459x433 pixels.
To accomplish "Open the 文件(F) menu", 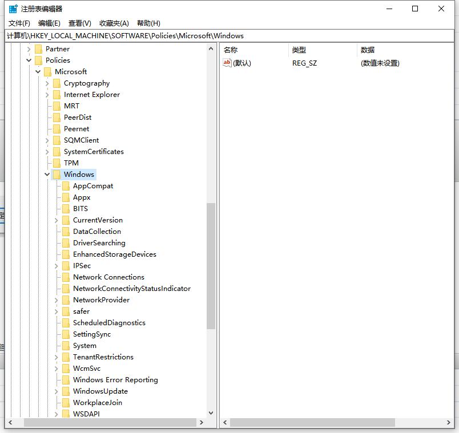I will click(x=19, y=23).
